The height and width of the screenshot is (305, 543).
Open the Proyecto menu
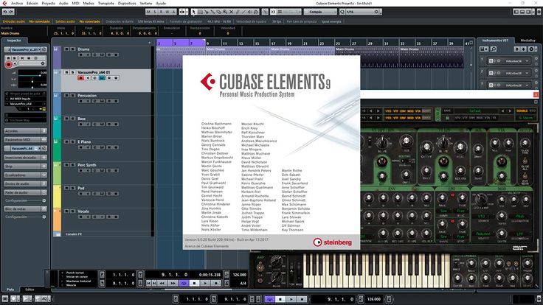pyautogui.click(x=49, y=3)
